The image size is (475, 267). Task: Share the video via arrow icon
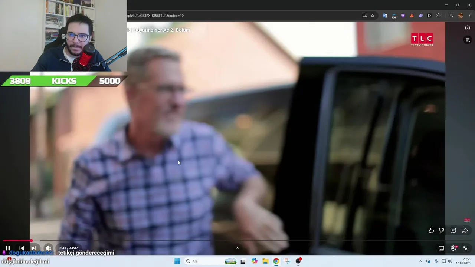click(x=465, y=230)
